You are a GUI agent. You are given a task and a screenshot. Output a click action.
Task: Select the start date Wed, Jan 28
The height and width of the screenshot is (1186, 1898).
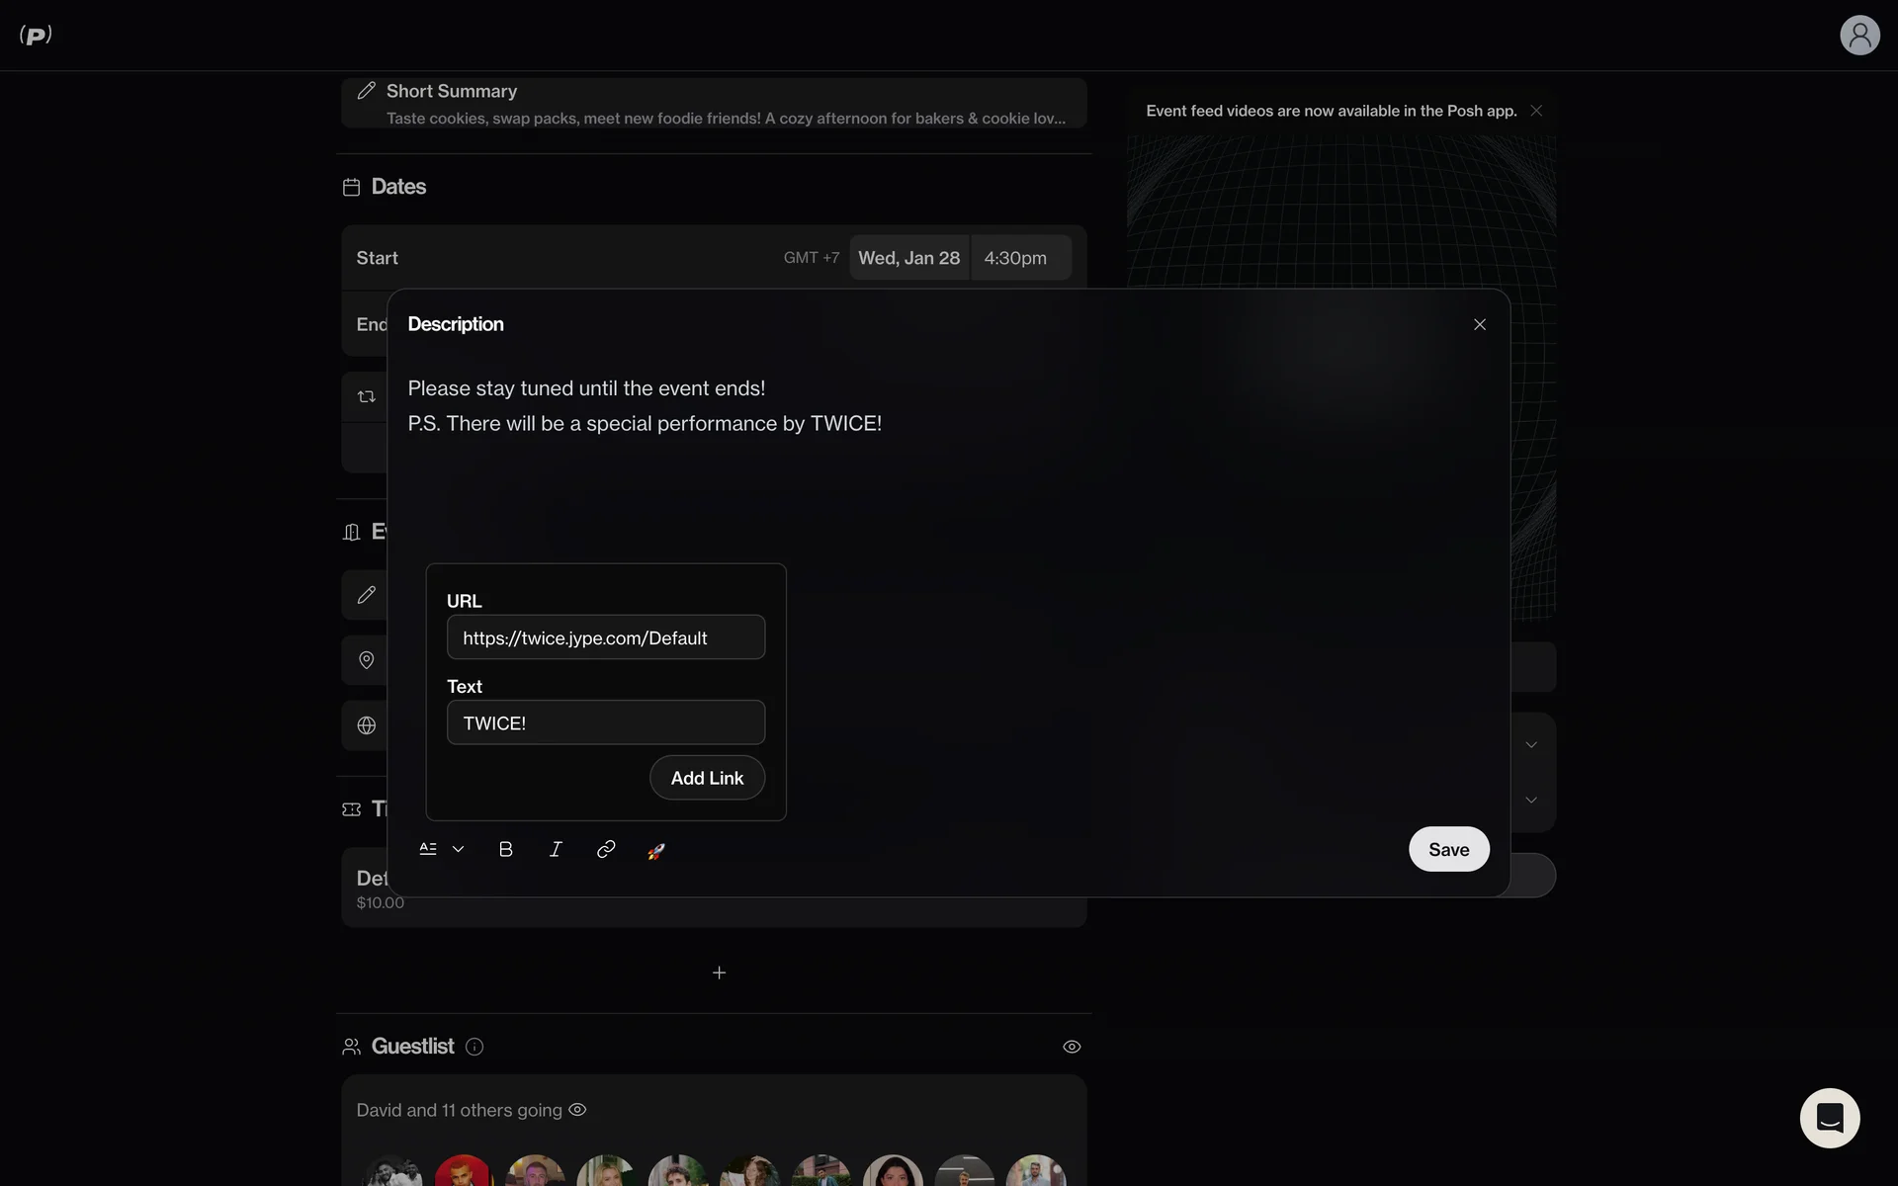[909, 258]
